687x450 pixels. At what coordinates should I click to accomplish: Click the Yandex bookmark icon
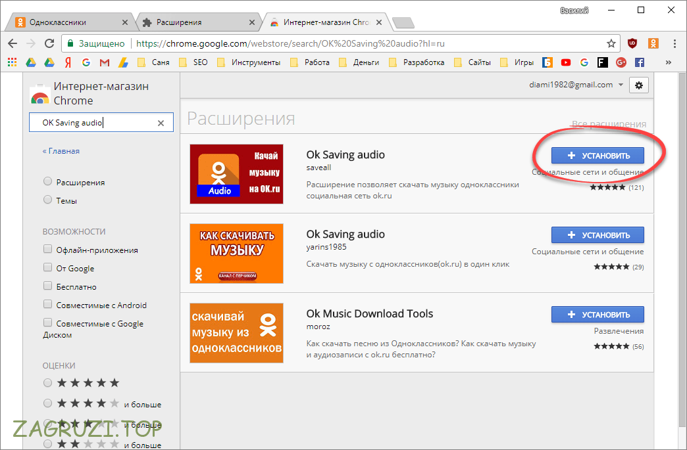pos(68,62)
